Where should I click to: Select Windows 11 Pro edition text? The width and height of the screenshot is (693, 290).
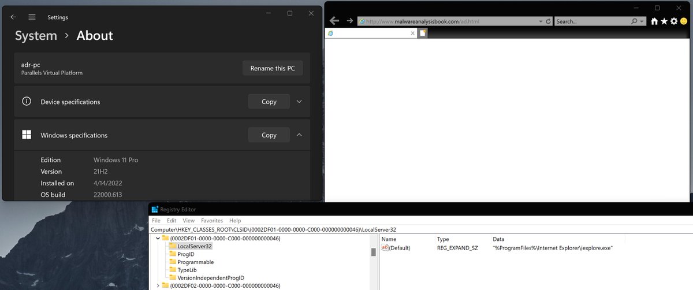(115, 160)
